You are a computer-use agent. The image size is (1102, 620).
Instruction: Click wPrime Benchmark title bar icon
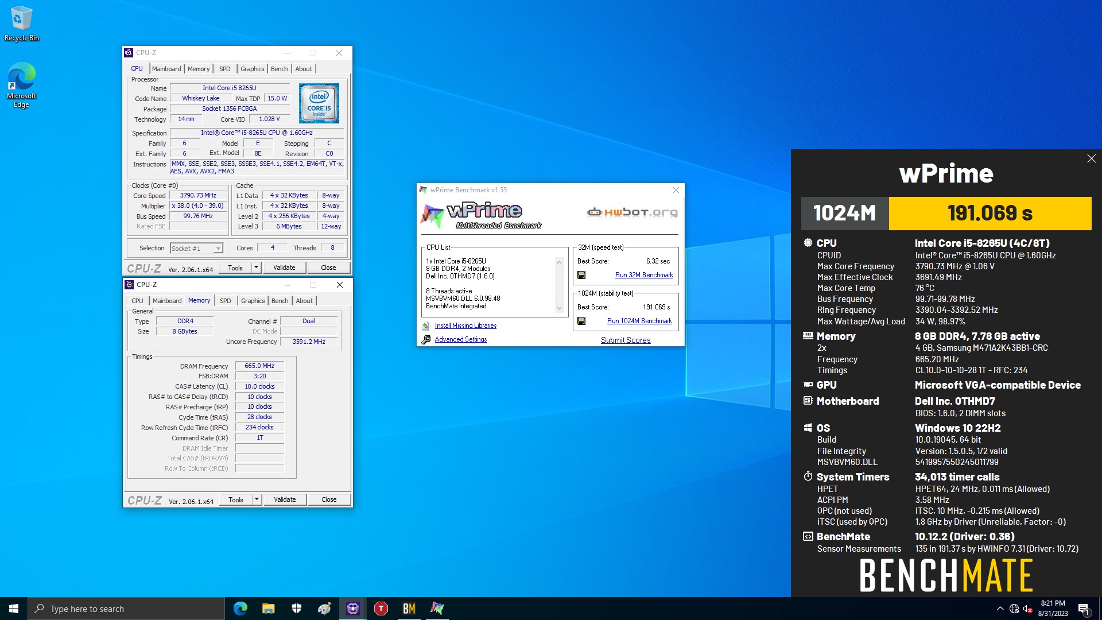(x=423, y=190)
